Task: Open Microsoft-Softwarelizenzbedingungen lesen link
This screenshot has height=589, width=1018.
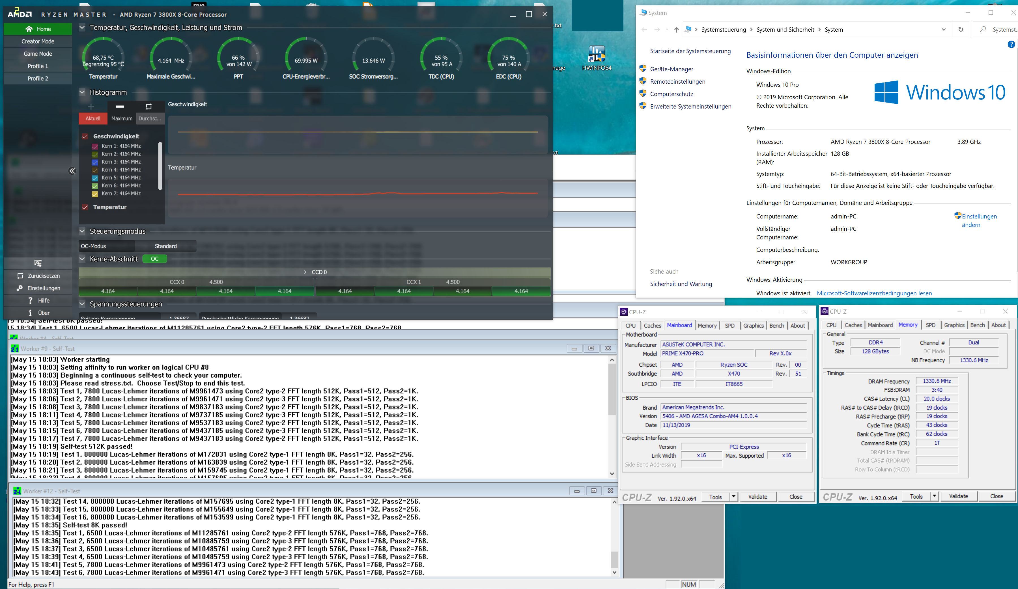Action: click(874, 293)
